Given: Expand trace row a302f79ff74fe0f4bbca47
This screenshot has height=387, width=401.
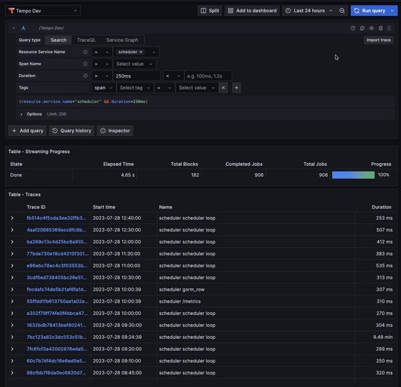Looking at the screenshot, I should point(12,313).
